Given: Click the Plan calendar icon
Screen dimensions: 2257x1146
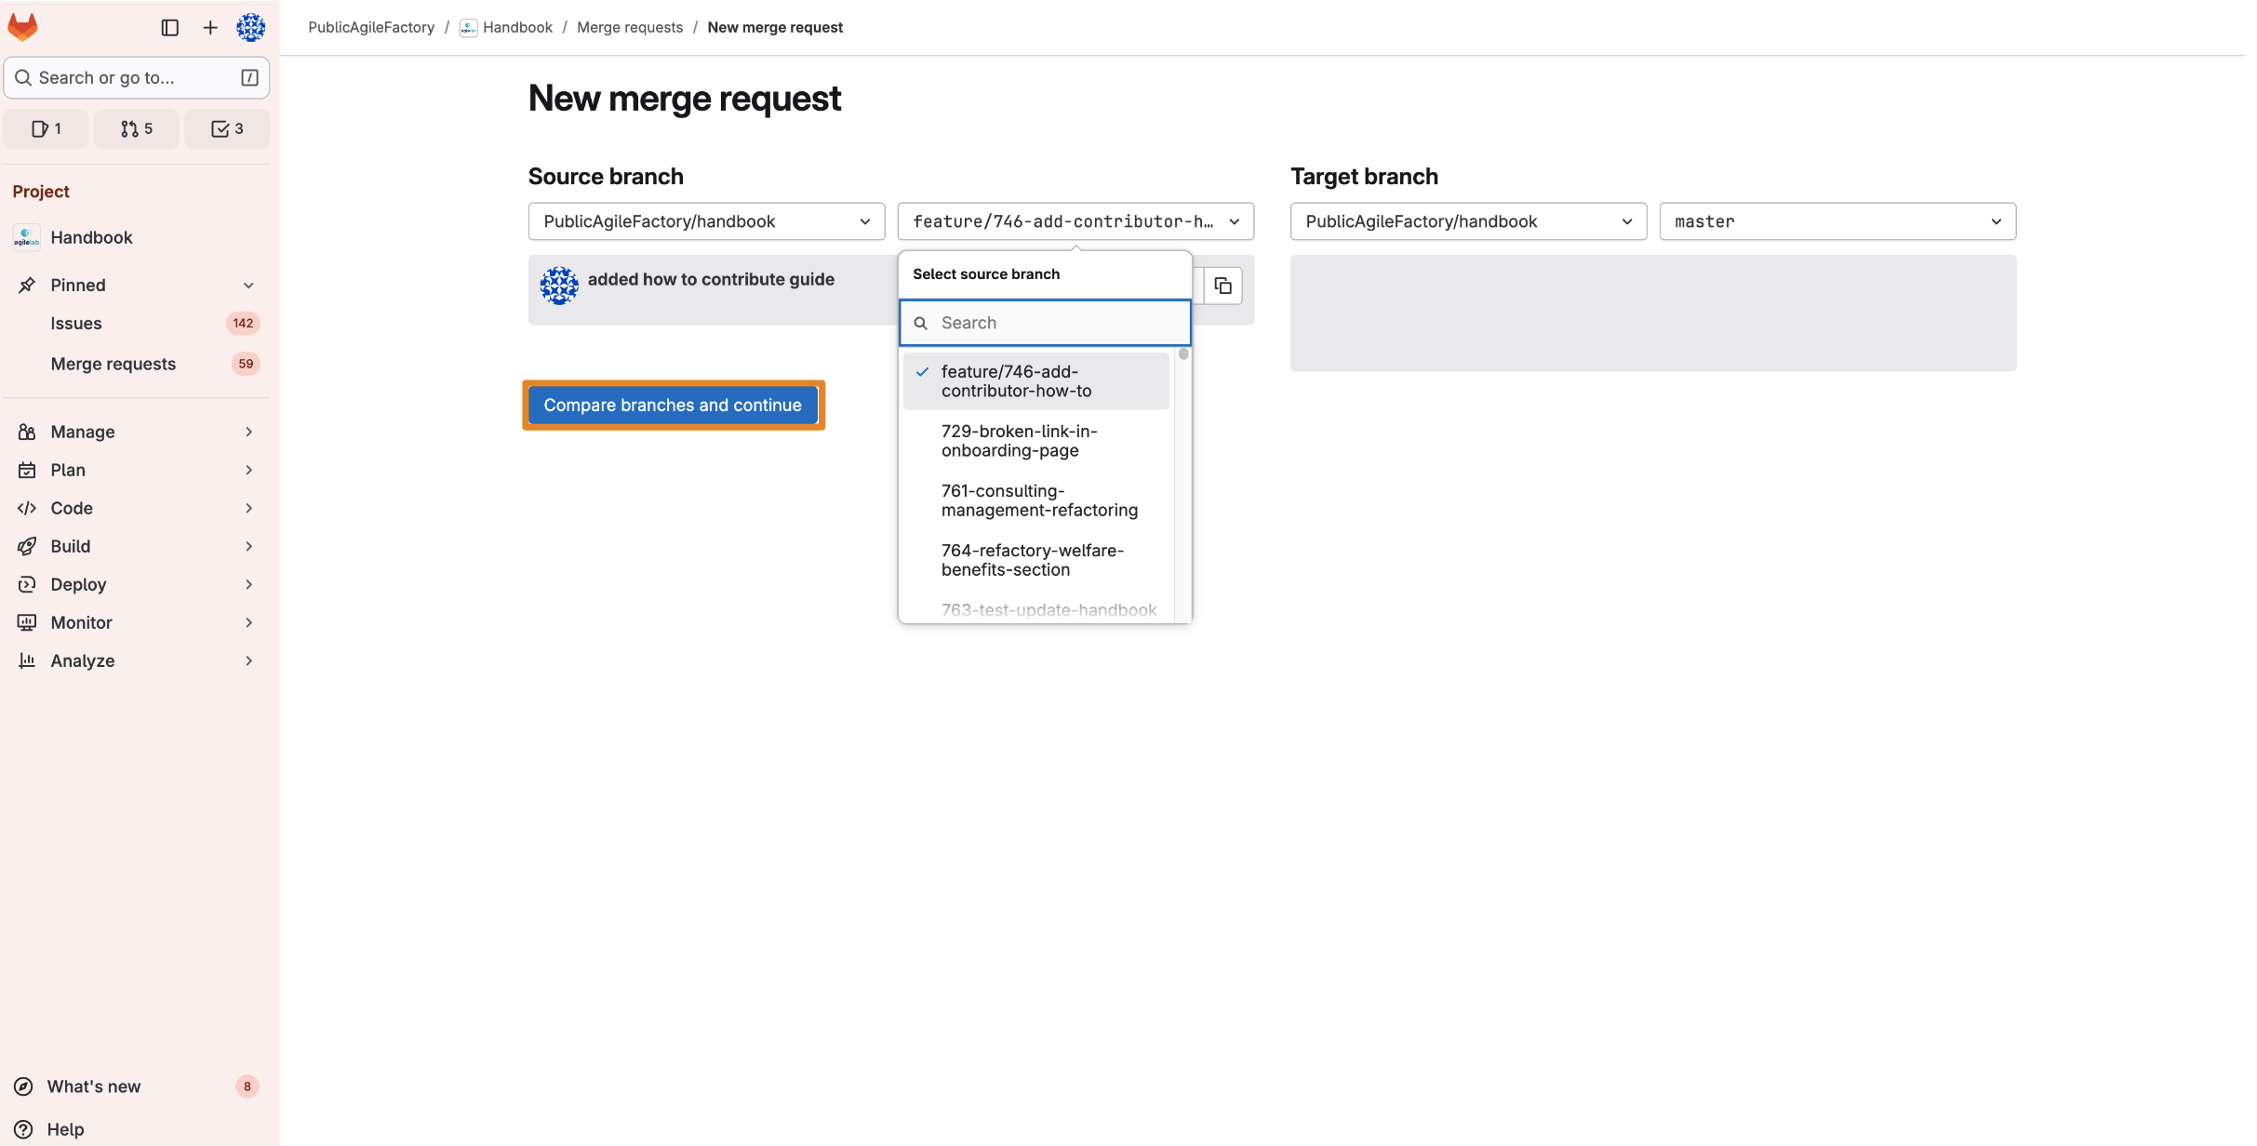Looking at the screenshot, I should (x=27, y=470).
